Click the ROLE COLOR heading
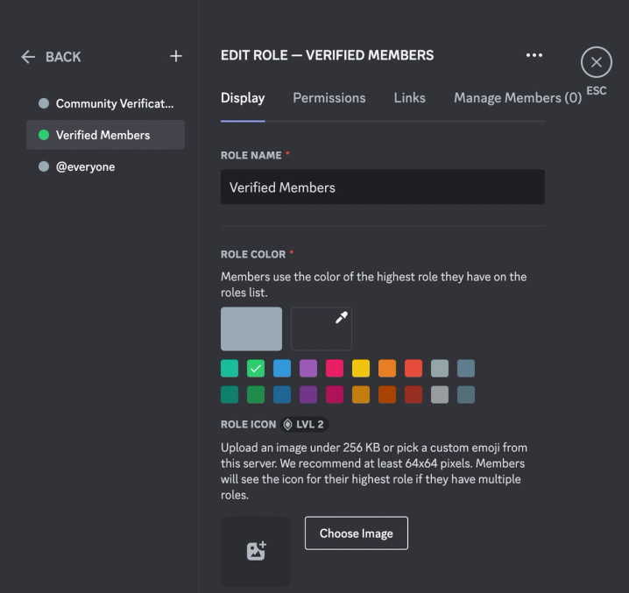The height and width of the screenshot is (593, 629). pyautogui.click(x=253, y=254)
